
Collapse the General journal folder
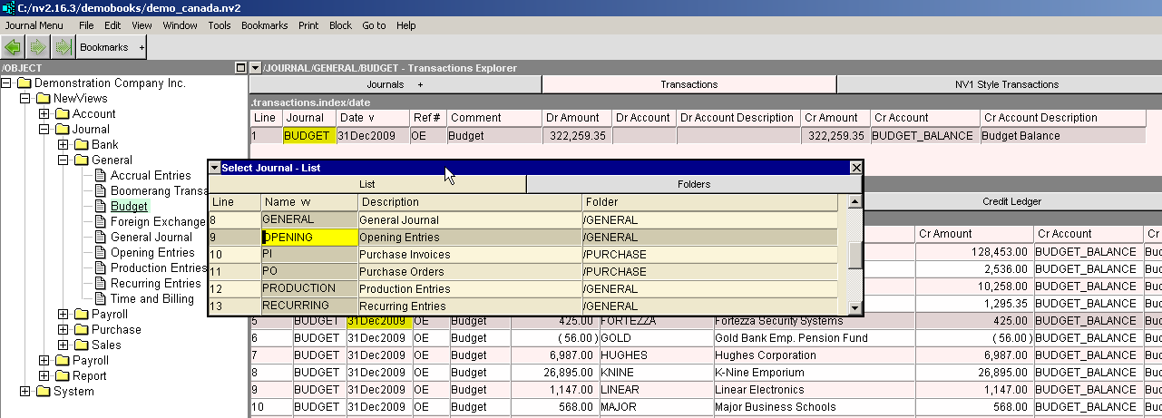63,160
